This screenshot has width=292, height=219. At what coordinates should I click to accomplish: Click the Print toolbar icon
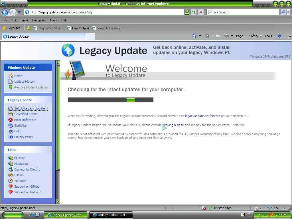point(226,36)
